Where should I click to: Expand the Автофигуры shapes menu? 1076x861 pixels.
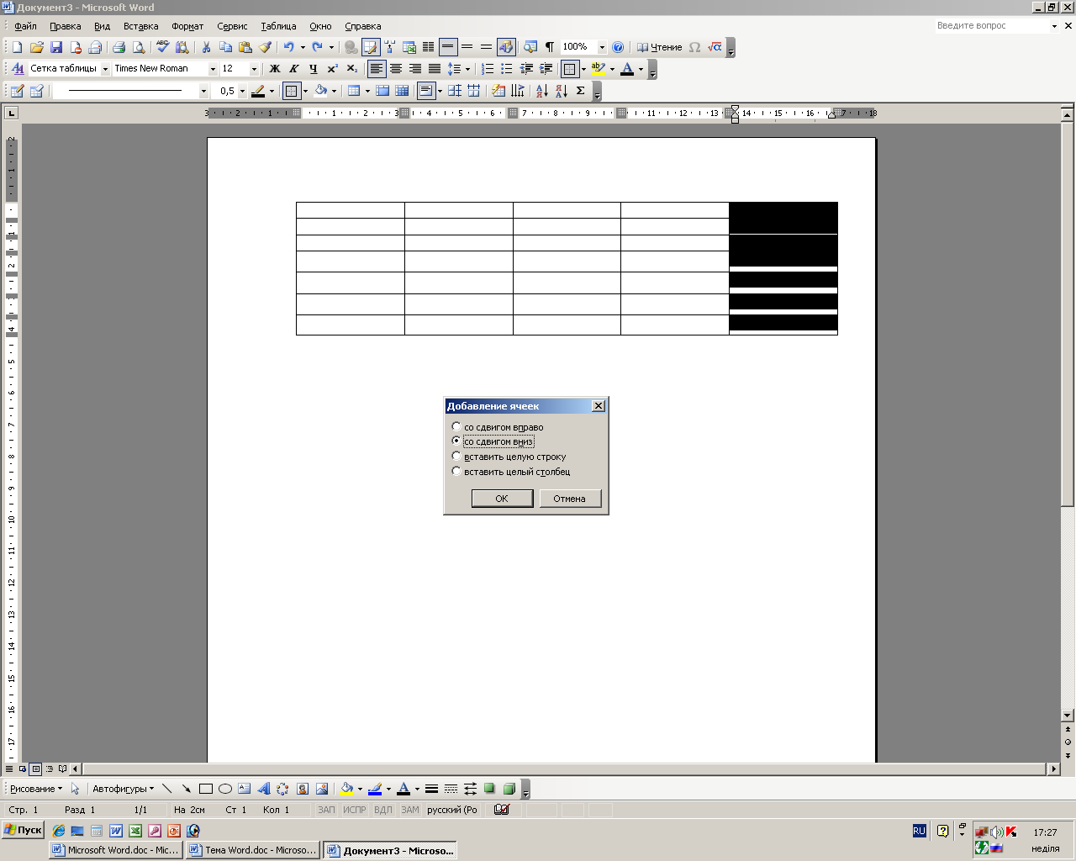[x=124, y=789]
